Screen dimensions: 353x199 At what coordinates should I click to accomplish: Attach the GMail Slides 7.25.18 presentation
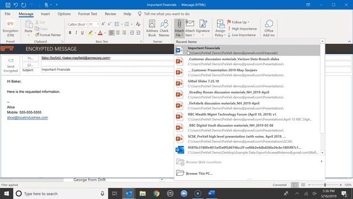(247, 83)
